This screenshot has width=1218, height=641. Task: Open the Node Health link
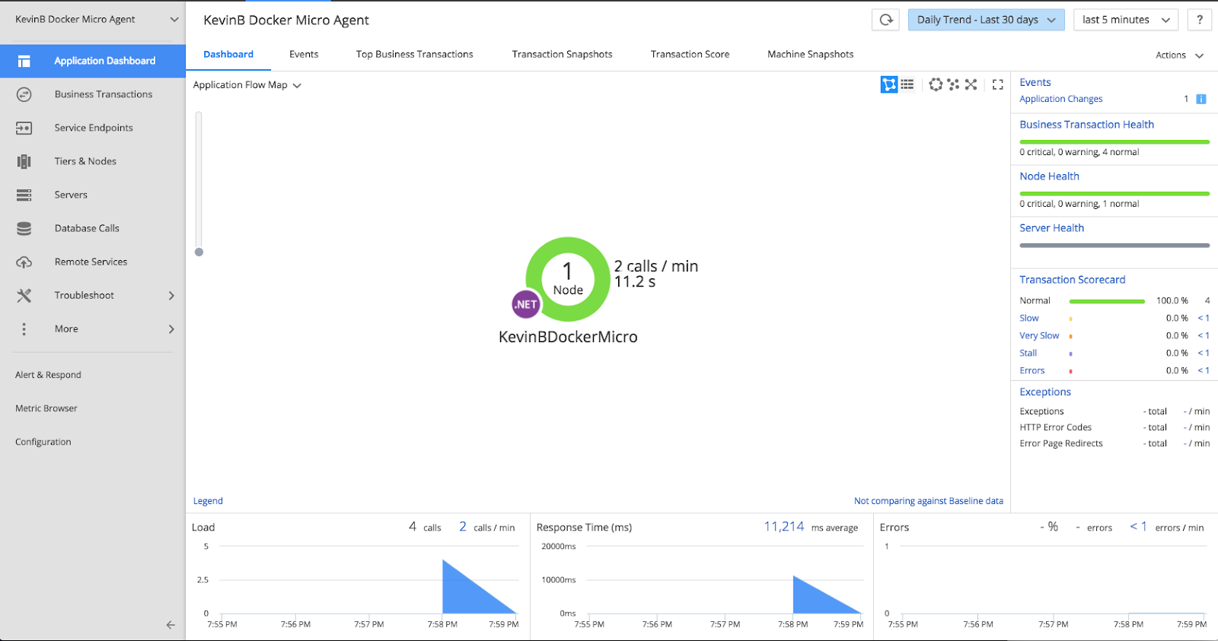[1050, 176]
